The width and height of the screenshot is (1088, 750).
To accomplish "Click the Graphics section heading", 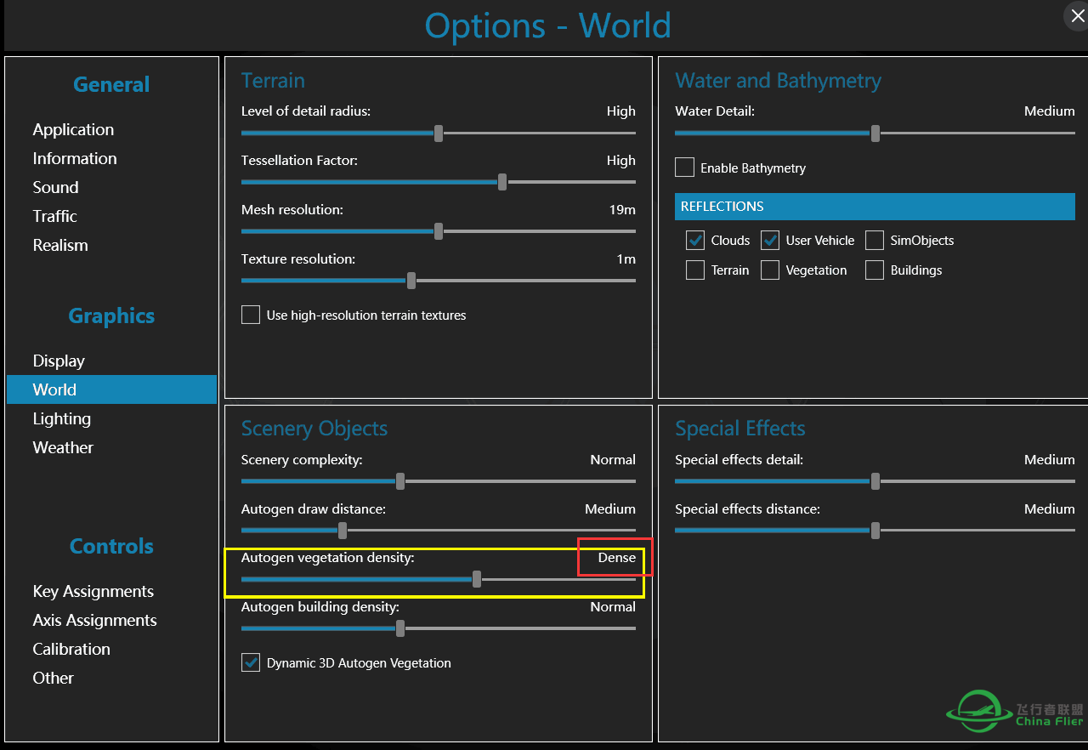I will [111, 315].
